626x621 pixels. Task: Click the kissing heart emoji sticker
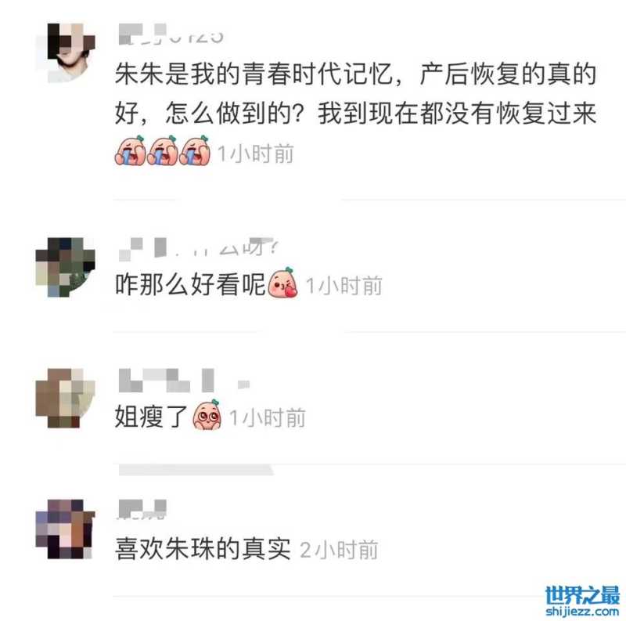(282, 283)
